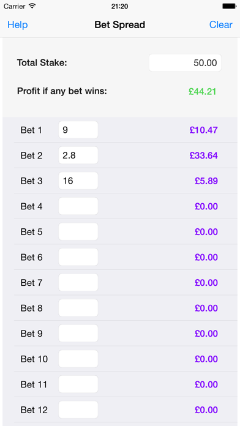Tap the £44.21 profit amount
The image size is (240, 426).
(203, 92)
